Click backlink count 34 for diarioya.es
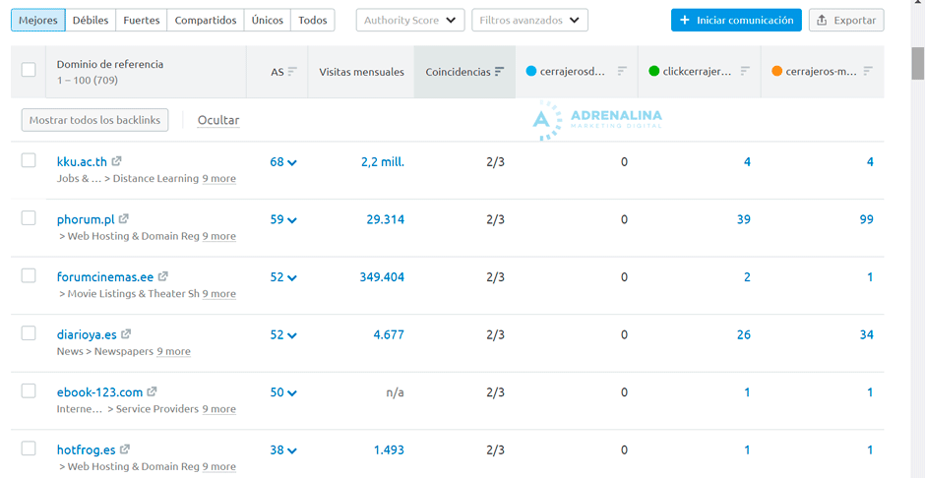The width and height of the screenshot is (925, 478). click(x=867, y=334)
